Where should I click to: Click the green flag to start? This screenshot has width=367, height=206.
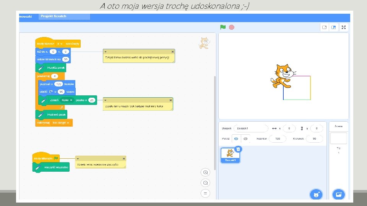[223, 27]
